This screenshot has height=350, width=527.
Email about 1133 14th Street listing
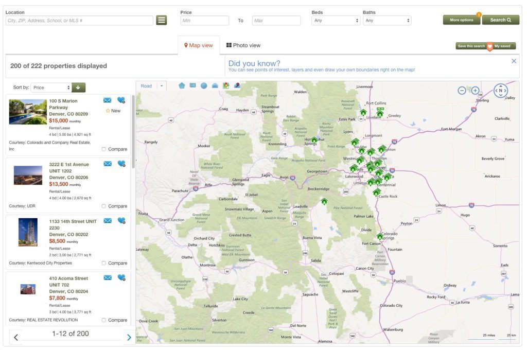pos(108,221)
